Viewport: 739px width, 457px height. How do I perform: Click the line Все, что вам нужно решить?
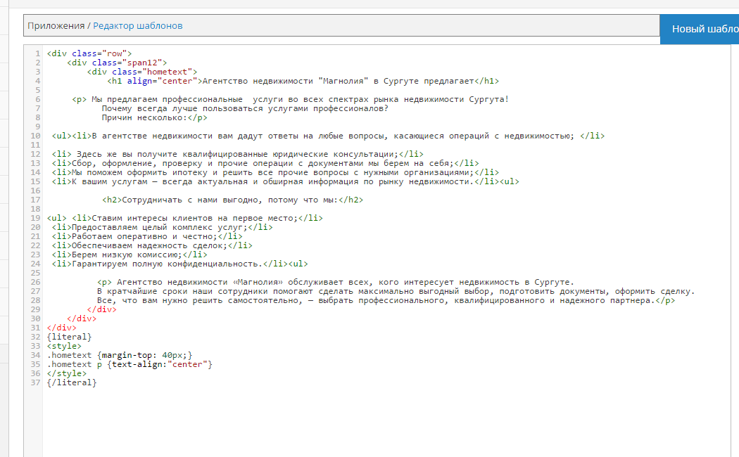pyautogui.click(x=386, y=301)
